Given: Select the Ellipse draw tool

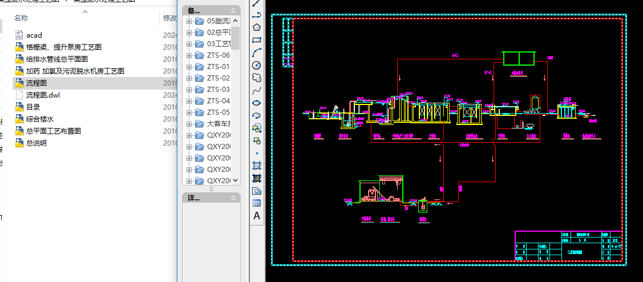Looking at the screenshot, I should [257, 103].
